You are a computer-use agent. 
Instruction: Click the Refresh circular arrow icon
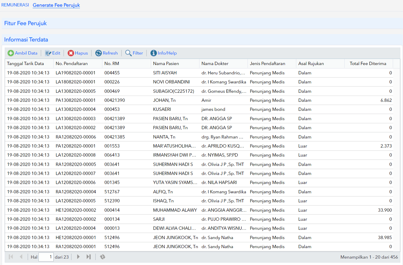tap(99, 53)
